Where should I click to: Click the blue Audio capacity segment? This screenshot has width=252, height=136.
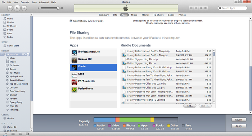104,119
